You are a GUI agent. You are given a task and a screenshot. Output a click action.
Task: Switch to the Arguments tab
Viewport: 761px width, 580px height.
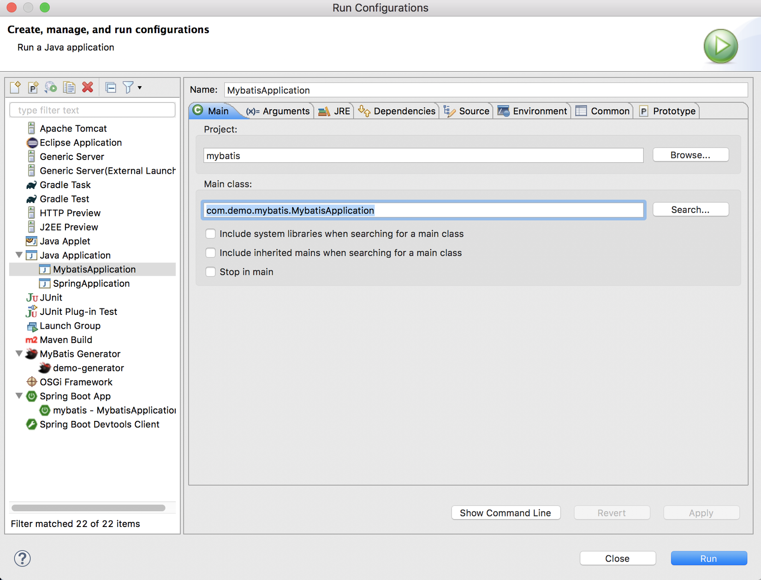pos(278,111)
